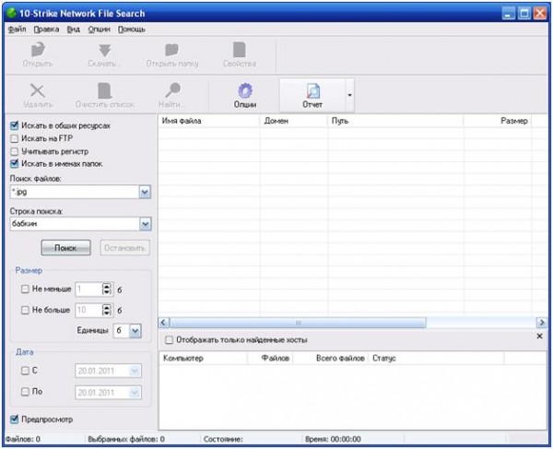Sort by Статус column header
Screen dimensions: 553x449
pyautogui.click(x=436, y=359)
